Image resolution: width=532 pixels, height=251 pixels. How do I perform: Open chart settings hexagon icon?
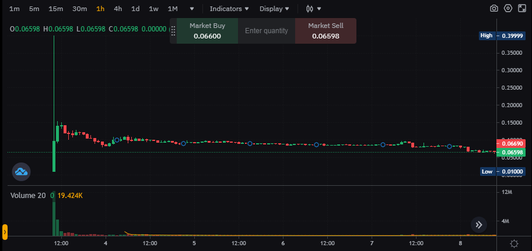tap(508, 9)
